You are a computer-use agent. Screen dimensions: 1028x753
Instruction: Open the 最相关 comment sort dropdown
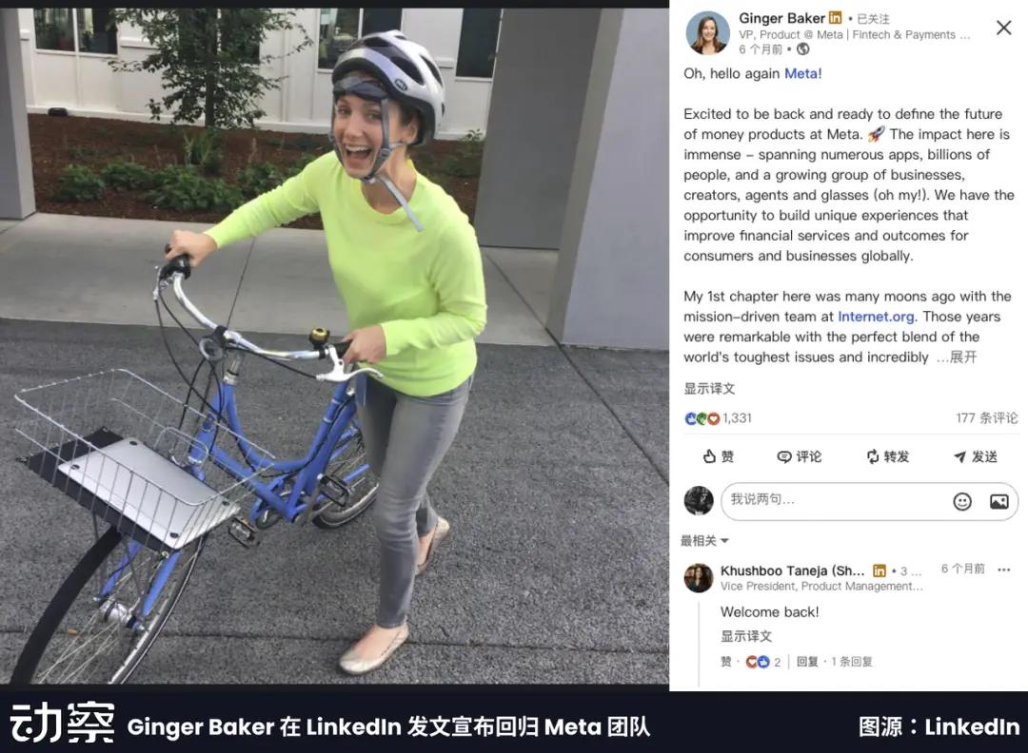coord(704,541)
